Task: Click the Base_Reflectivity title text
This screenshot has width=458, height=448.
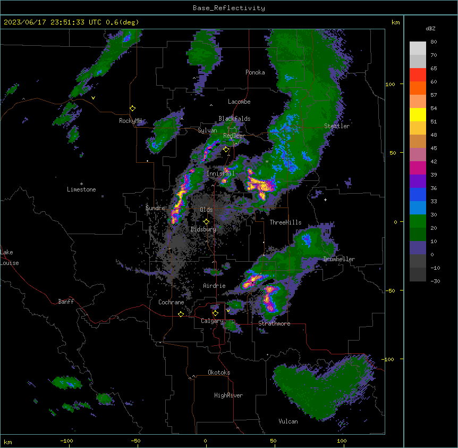Action: click(x=229, y=8)
